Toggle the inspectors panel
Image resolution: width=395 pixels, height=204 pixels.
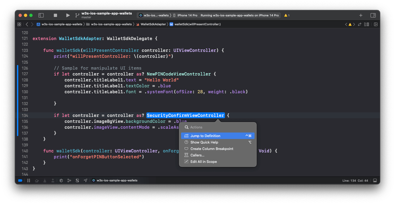pyautogui.click(x=373, y=15)
